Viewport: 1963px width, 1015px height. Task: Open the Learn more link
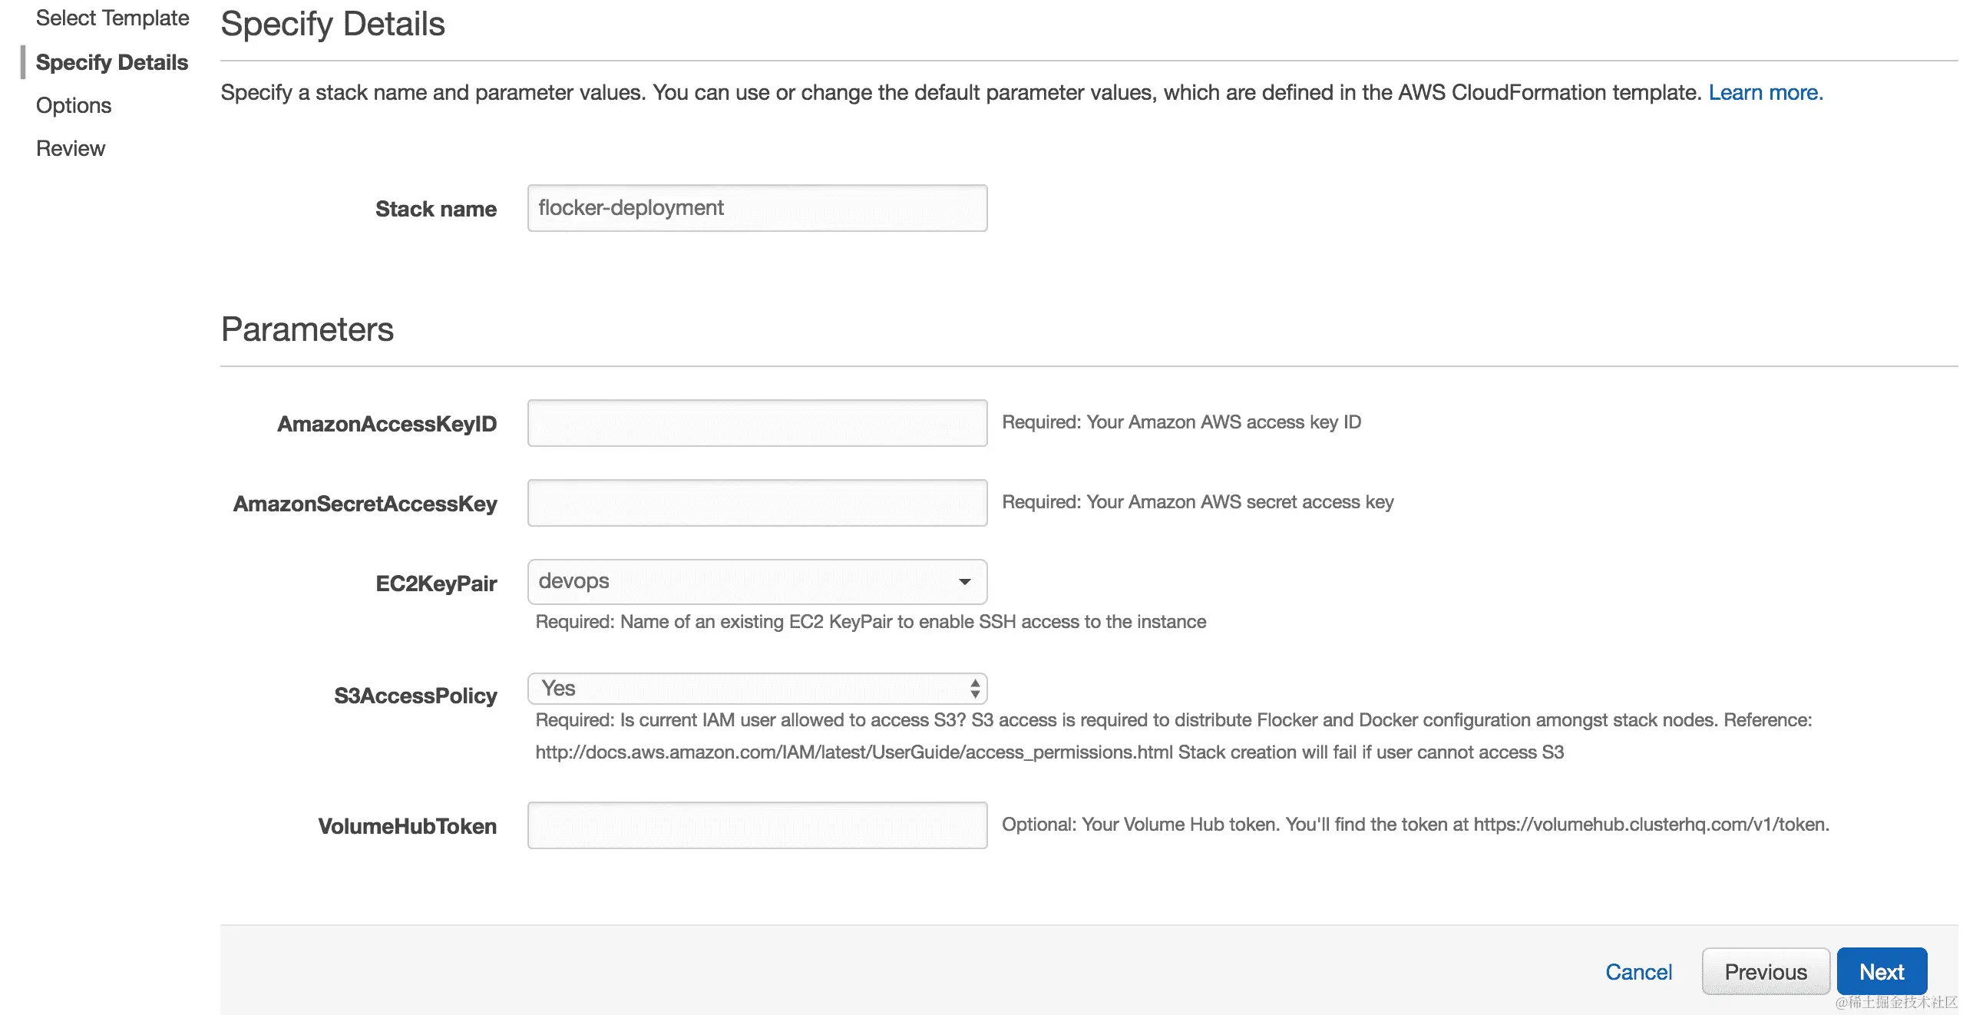1764,93
